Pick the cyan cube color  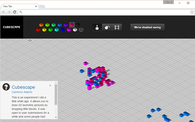[x=57, y=30]
